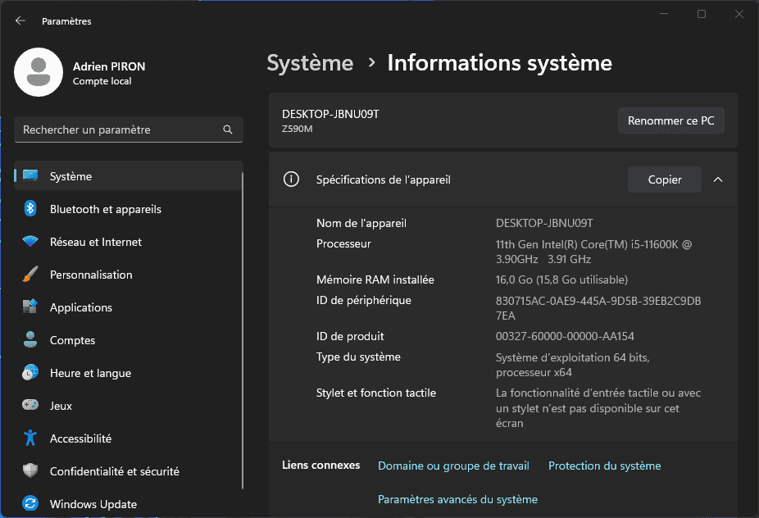Click the Windows Update sync icon
The height and width of the screenshot is (518, 759).
click(x=30, y=503)
